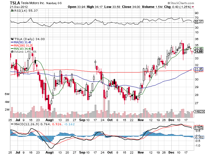Click the date '21-Dec-2012'
This screenshot has width=205, height=155.
click(x=19, y=7)
